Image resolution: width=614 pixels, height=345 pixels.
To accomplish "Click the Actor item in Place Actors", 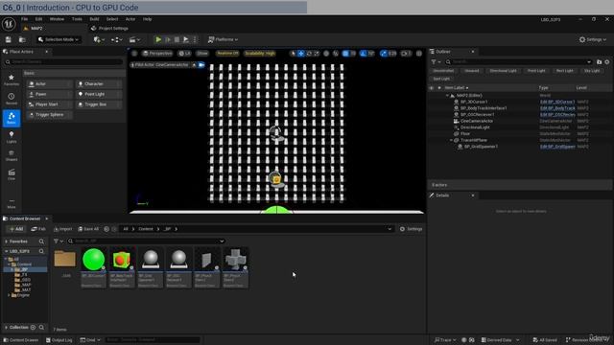I will (x=50, y=84).
